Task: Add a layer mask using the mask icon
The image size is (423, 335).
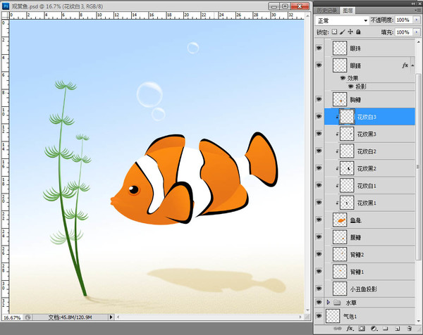Action: pos(362,329)
